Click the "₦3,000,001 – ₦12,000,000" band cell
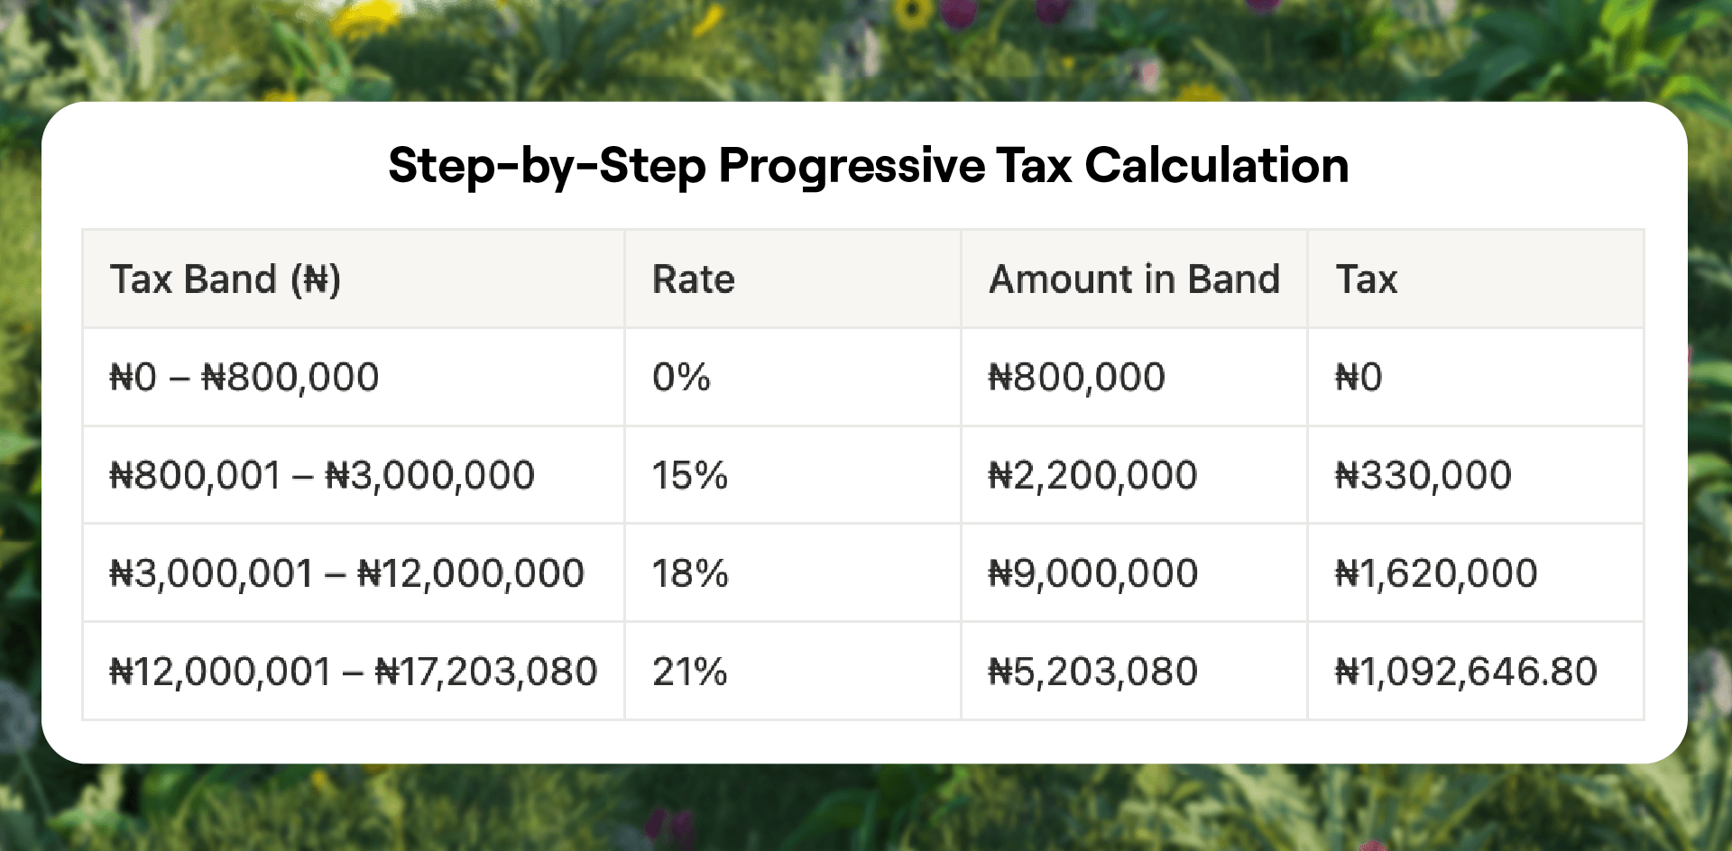 [346, 573]
